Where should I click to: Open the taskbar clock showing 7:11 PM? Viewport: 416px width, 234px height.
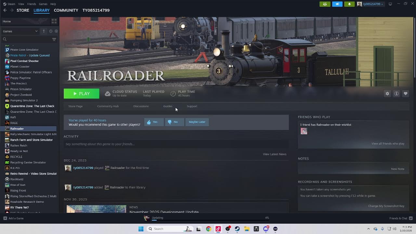point(407,229)
